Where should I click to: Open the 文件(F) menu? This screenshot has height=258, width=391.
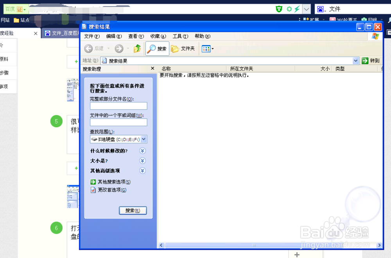[92, 36]
